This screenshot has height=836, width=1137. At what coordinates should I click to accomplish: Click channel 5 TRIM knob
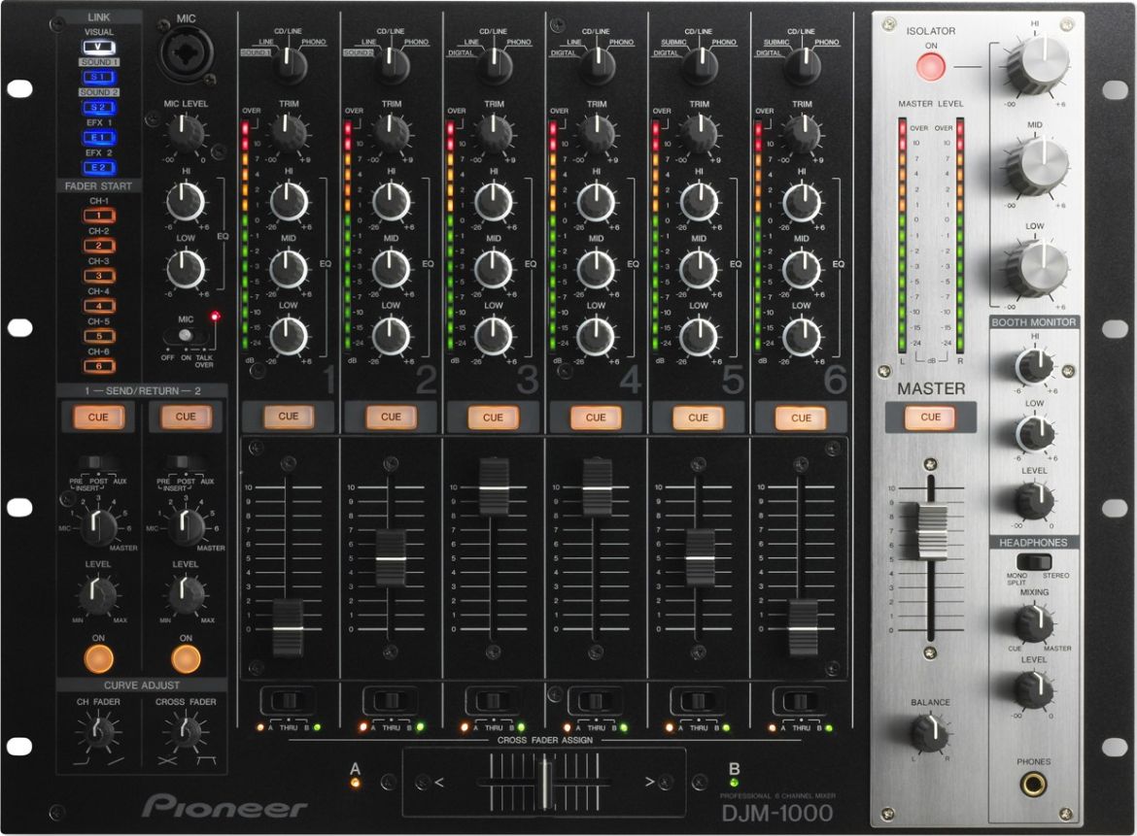[700, 133]
